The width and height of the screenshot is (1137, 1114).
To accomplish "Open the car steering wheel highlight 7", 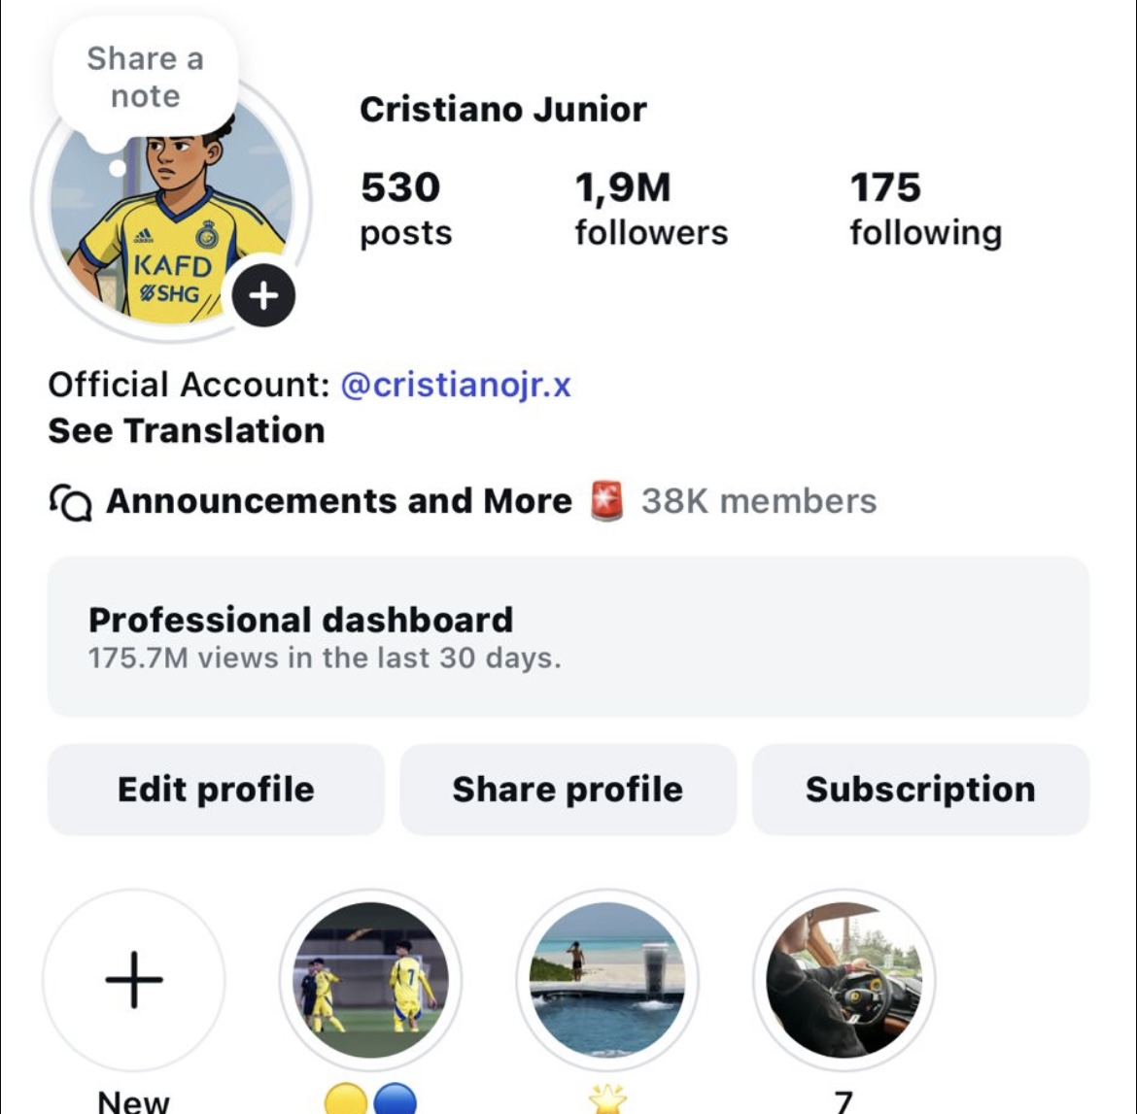I will tap(844, 980).
